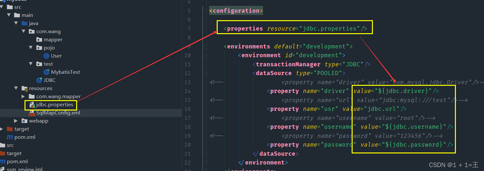
Task: Click the SqlMapConfig.xml file icon
Action: point(32,113)
